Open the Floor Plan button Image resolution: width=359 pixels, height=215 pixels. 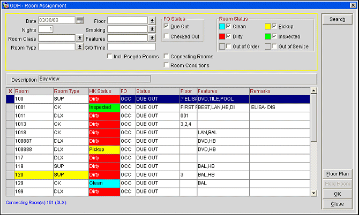coord(337,174)
